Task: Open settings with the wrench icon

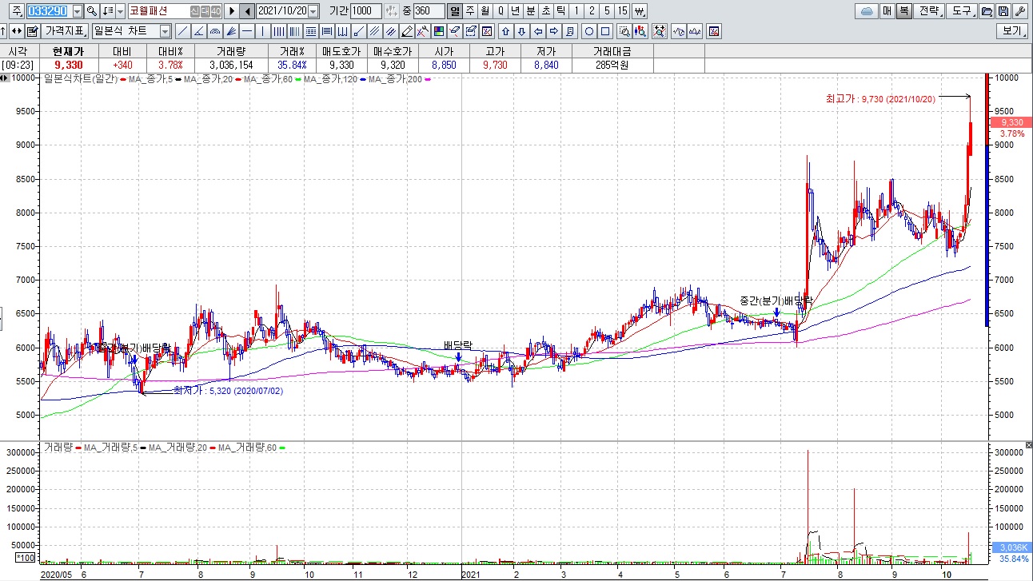Action: [x=1019, y=11]
